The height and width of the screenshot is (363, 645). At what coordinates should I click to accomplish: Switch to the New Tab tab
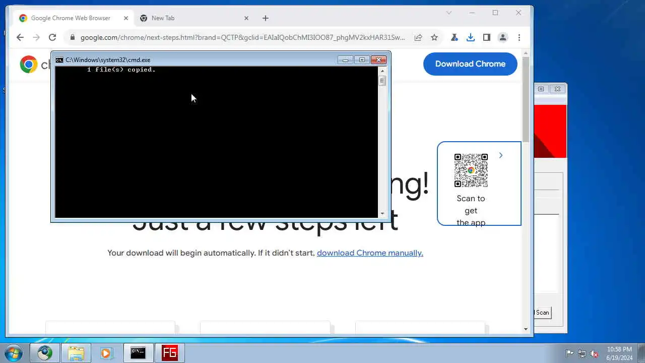[194, 18]
